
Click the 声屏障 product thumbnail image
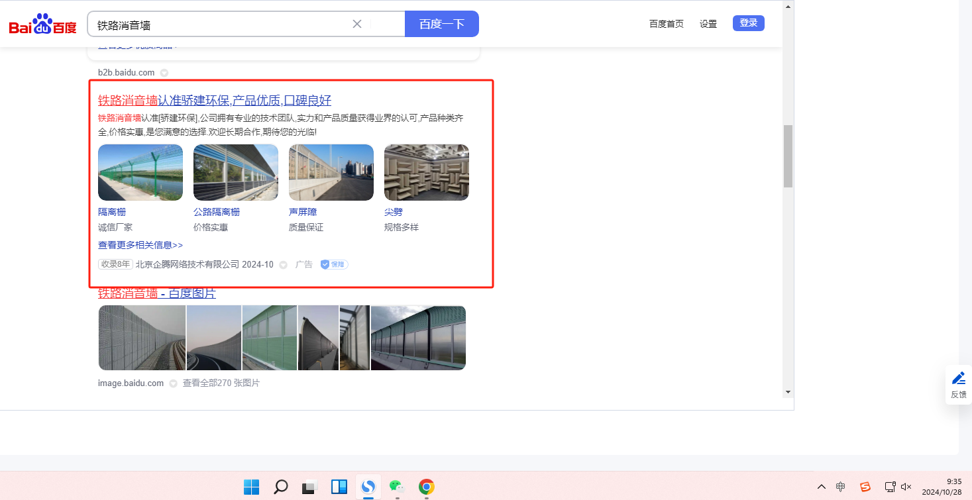tap(331, 172)
